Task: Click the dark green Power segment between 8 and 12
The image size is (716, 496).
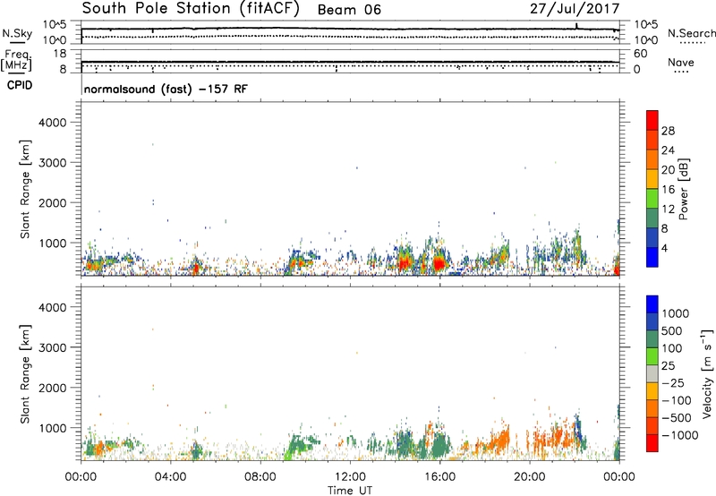Action: click(652, 218)
